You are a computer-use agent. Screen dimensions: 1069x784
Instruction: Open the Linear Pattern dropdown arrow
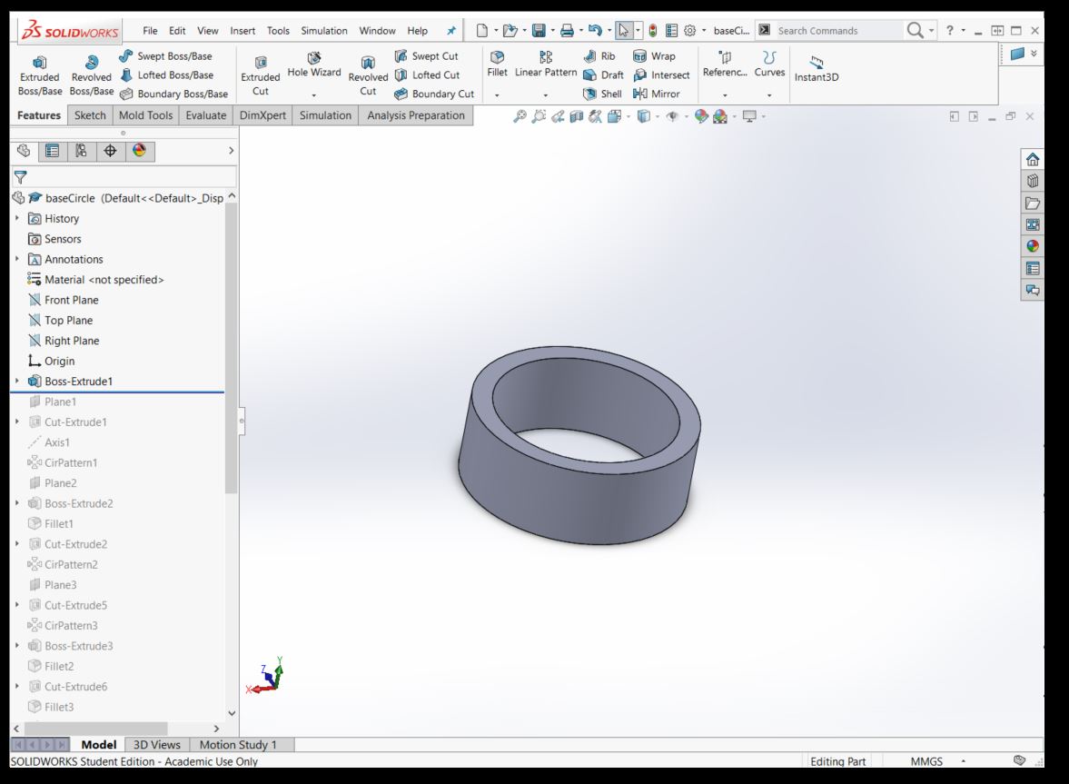[x=546, y=95]
